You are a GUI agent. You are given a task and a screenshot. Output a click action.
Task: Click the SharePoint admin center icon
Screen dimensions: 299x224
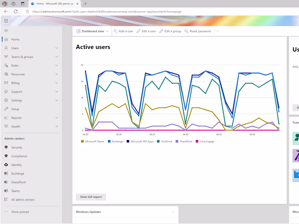[x=6, y=182]
